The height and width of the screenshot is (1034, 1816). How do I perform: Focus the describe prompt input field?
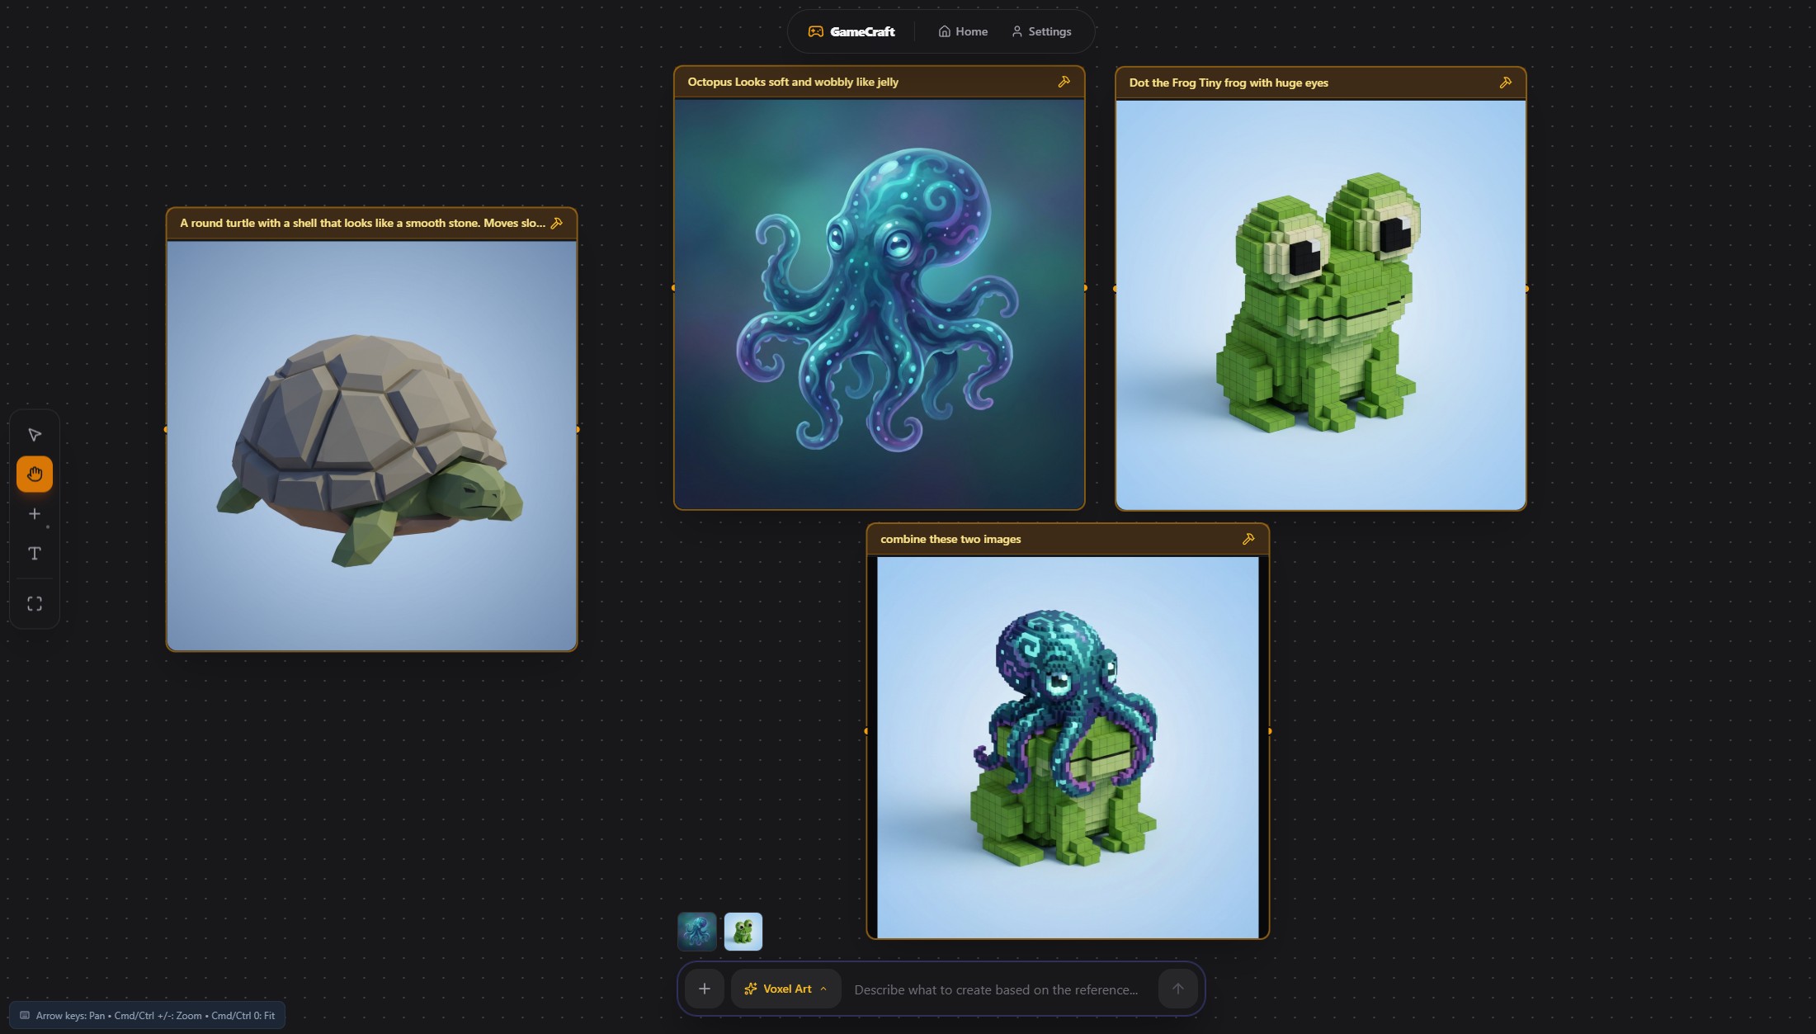[x=996, y=989]
